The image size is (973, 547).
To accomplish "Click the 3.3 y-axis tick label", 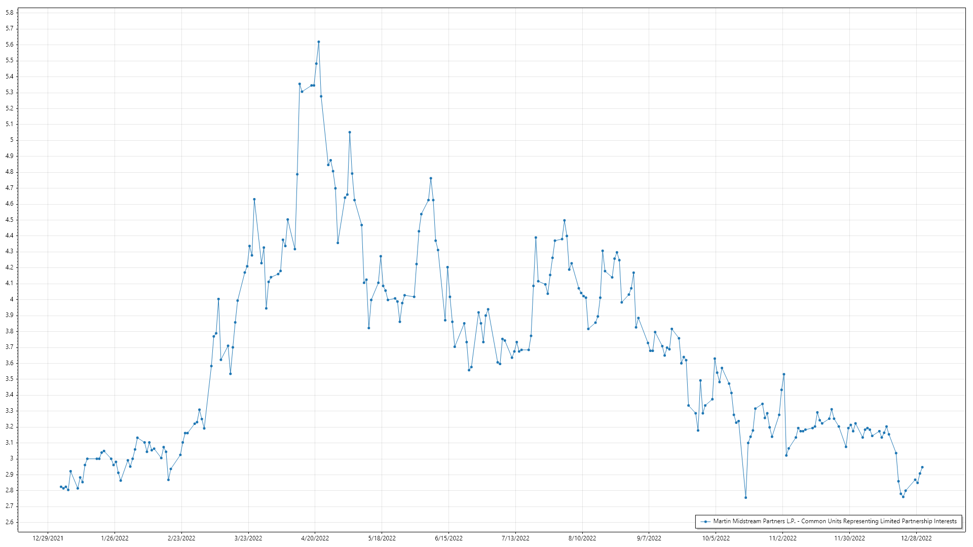I will coord(10,411).
